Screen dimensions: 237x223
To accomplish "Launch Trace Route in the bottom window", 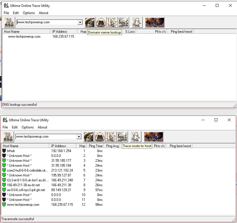I will coord(122,137).
